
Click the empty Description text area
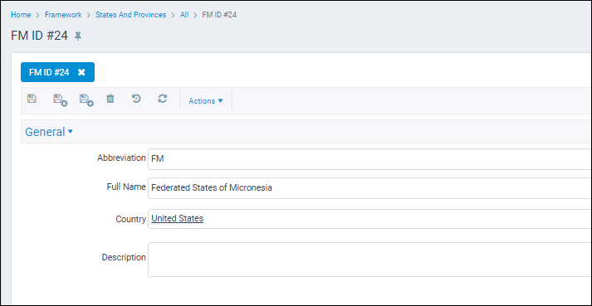point(369,260)
